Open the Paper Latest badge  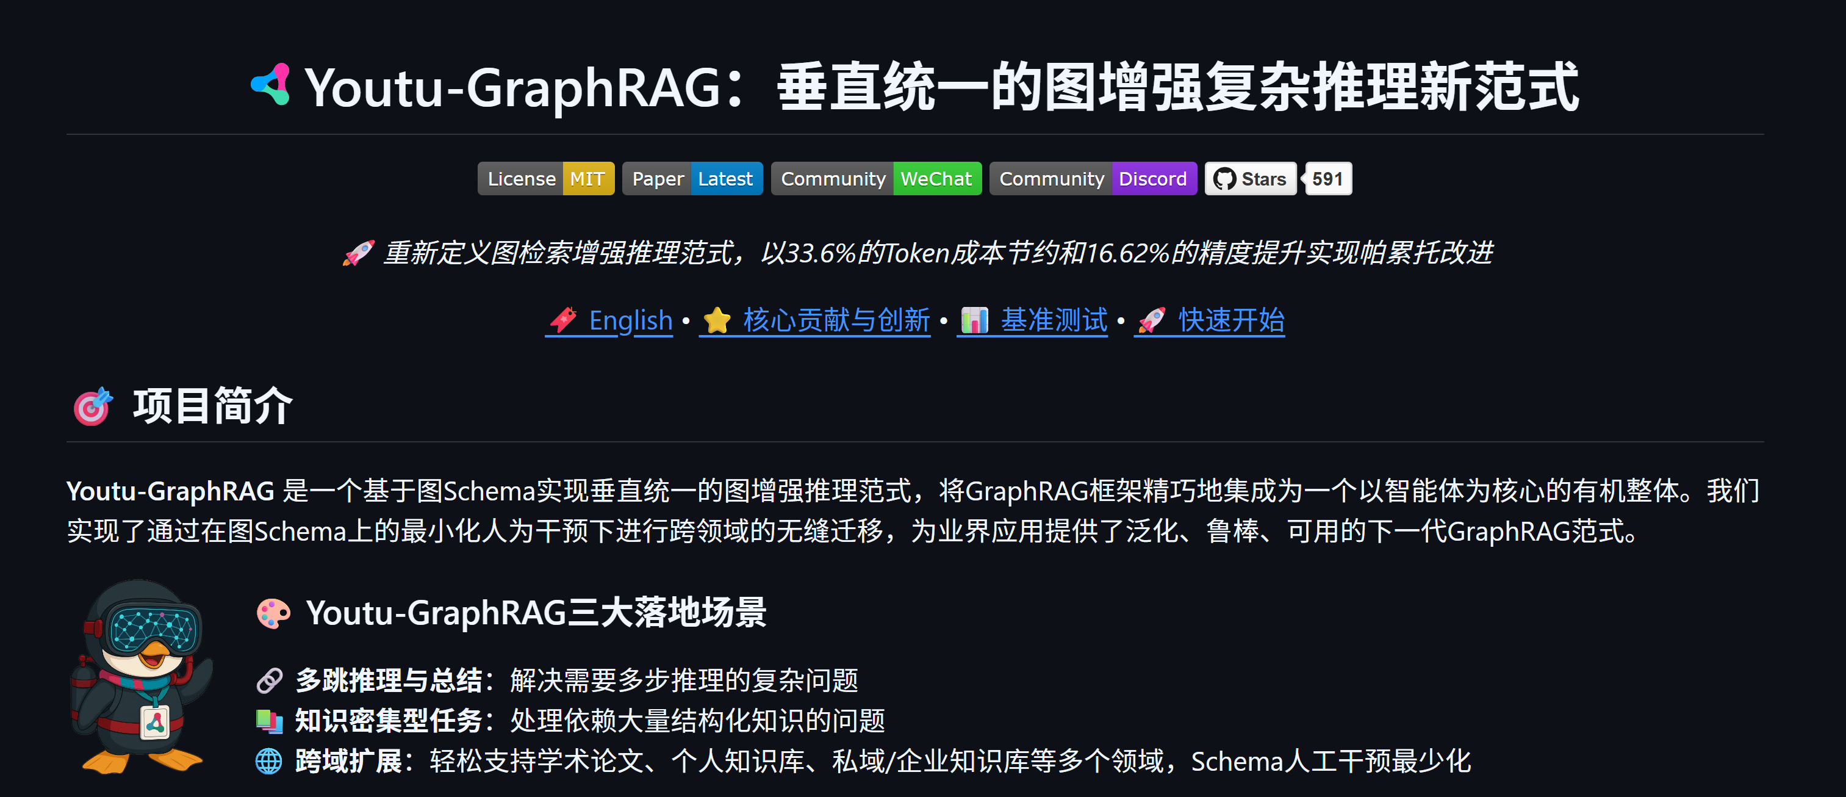692,178
